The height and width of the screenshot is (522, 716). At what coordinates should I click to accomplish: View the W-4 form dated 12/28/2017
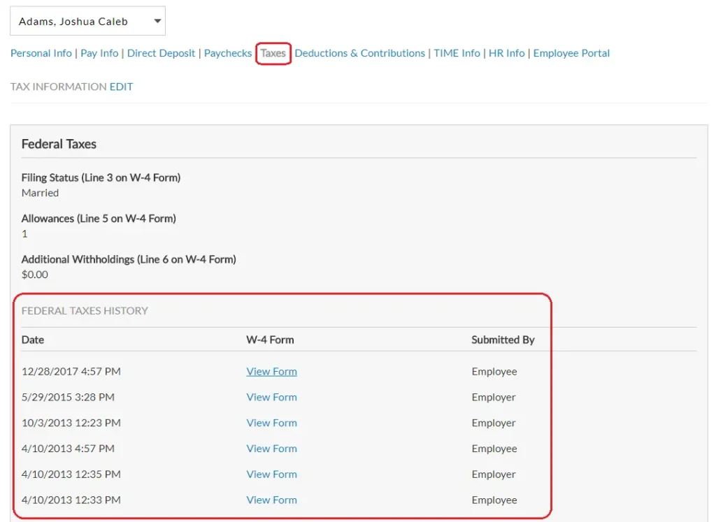pyautogui.click(x=272, y=372)
